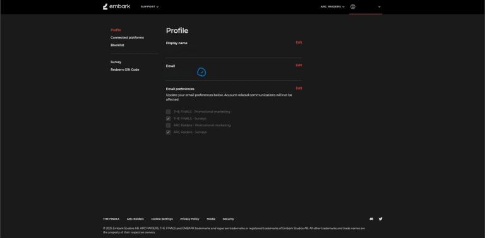Open Redeem Gift Code page
Screen dimensions: 485x238
tap(124, 69)
